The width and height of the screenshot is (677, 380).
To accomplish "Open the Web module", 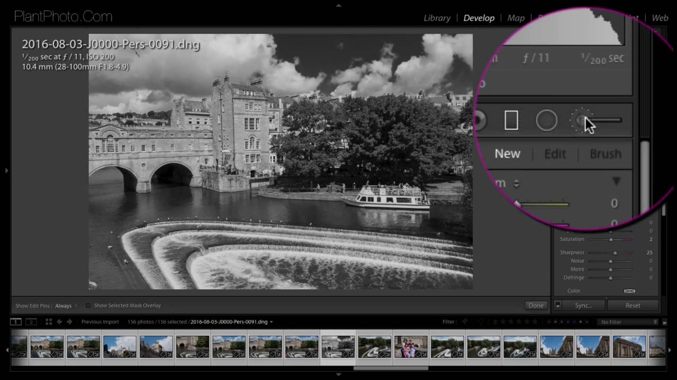I will pos(660,18).
